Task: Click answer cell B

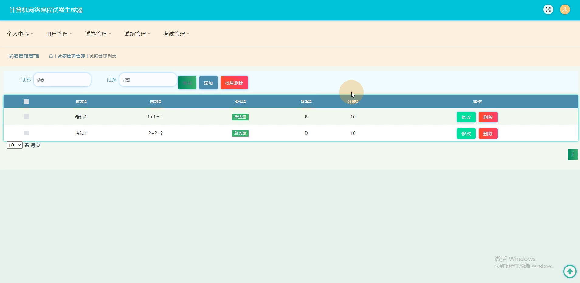Action: click(306, 117)
